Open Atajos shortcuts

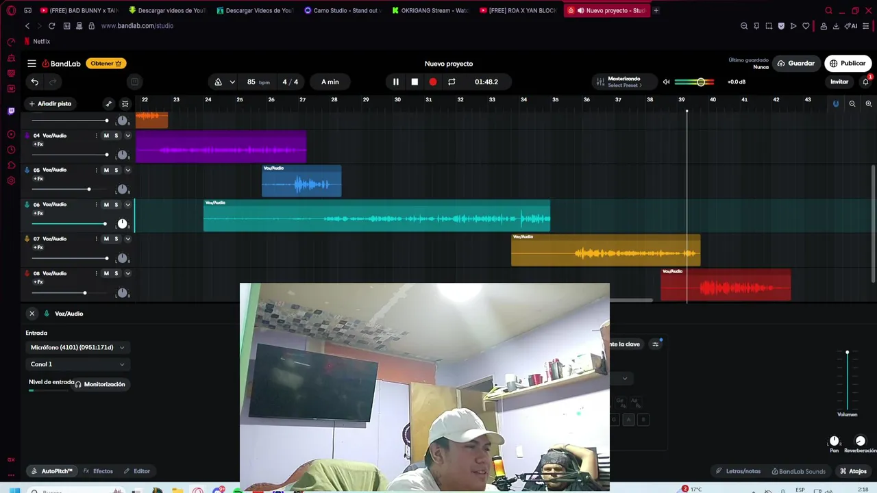tap(853, 471)
